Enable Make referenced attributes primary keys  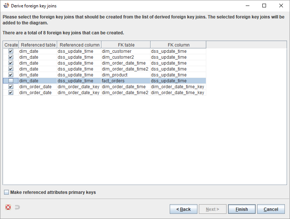point(7,192)
